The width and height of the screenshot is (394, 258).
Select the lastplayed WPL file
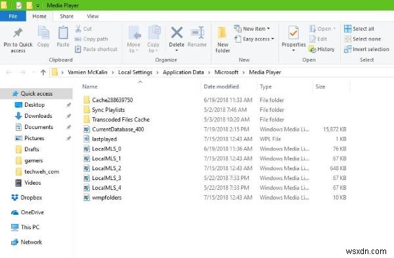[104, 139]
